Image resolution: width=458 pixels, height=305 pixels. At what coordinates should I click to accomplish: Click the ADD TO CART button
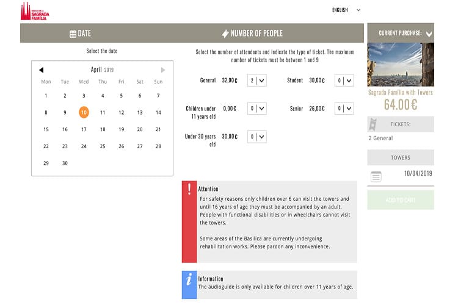[401, 200]
